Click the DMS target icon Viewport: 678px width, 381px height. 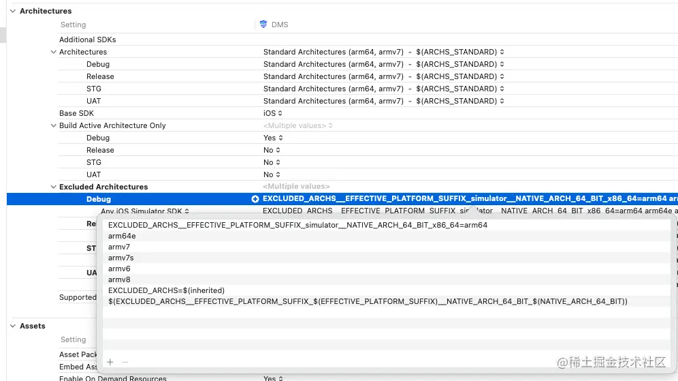pos(263,25)
